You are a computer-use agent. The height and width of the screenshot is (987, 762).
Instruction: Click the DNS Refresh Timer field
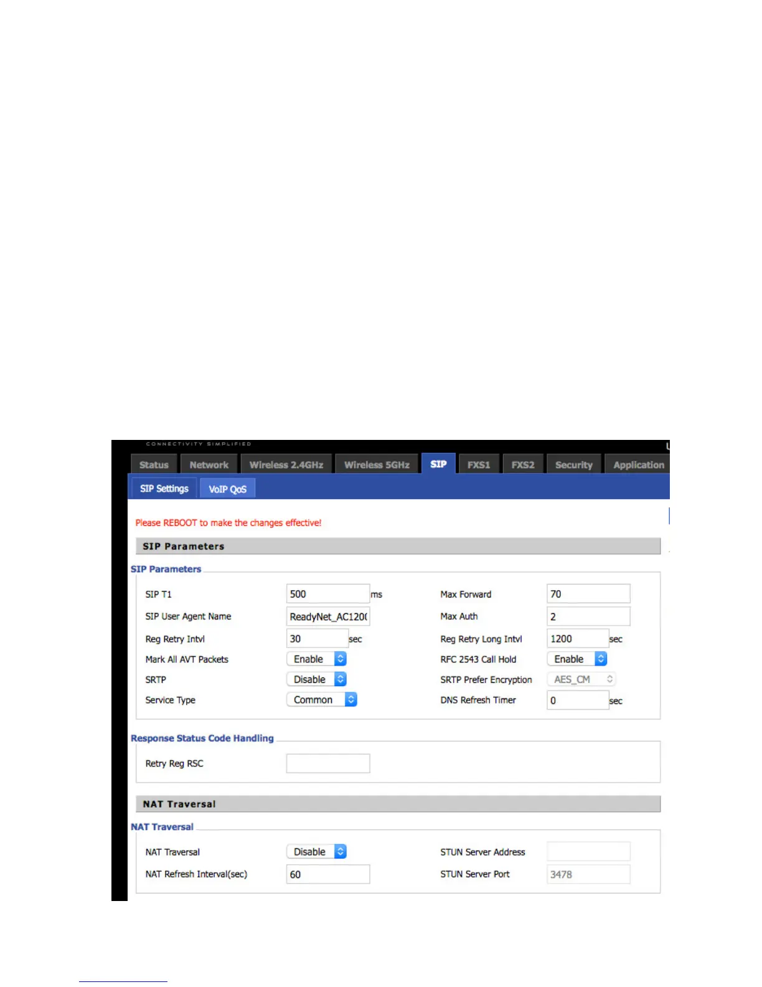(x=578, y=700)
